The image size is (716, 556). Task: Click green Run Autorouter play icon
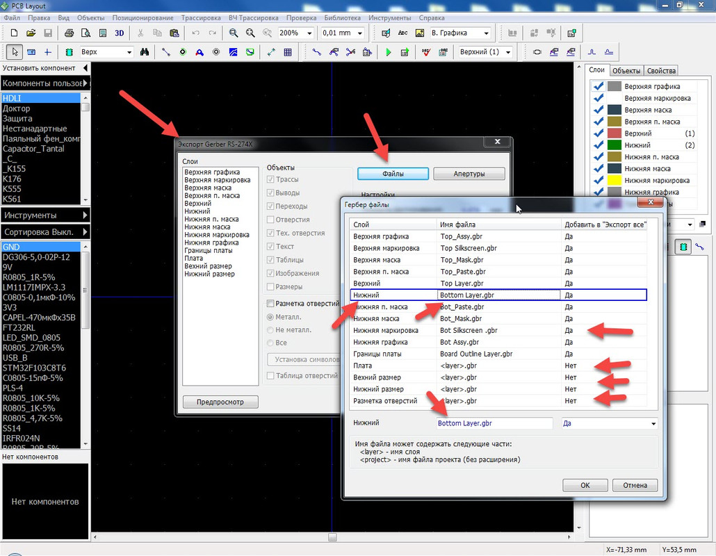point(388,52)
